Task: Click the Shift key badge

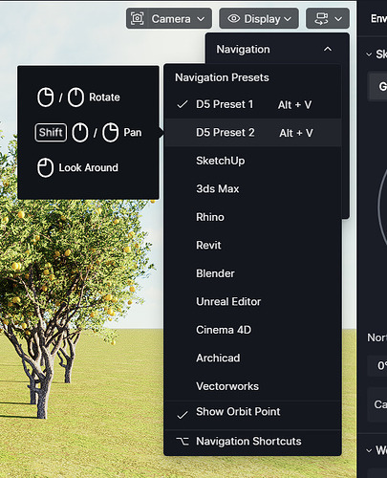Action: pos(51,132)
